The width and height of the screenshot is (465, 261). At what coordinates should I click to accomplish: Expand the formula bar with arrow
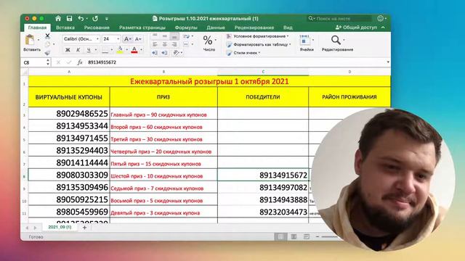388,62
